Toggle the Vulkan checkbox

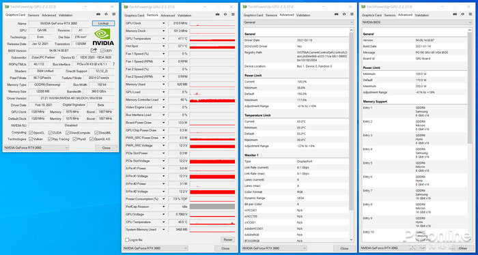point(31,139)
